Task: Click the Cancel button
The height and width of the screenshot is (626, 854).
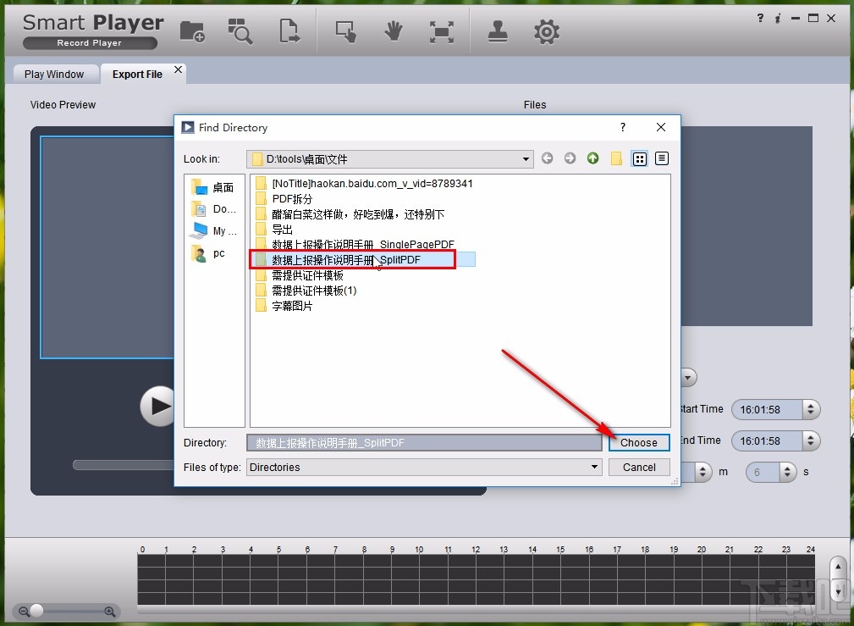Action: (638, 467)
